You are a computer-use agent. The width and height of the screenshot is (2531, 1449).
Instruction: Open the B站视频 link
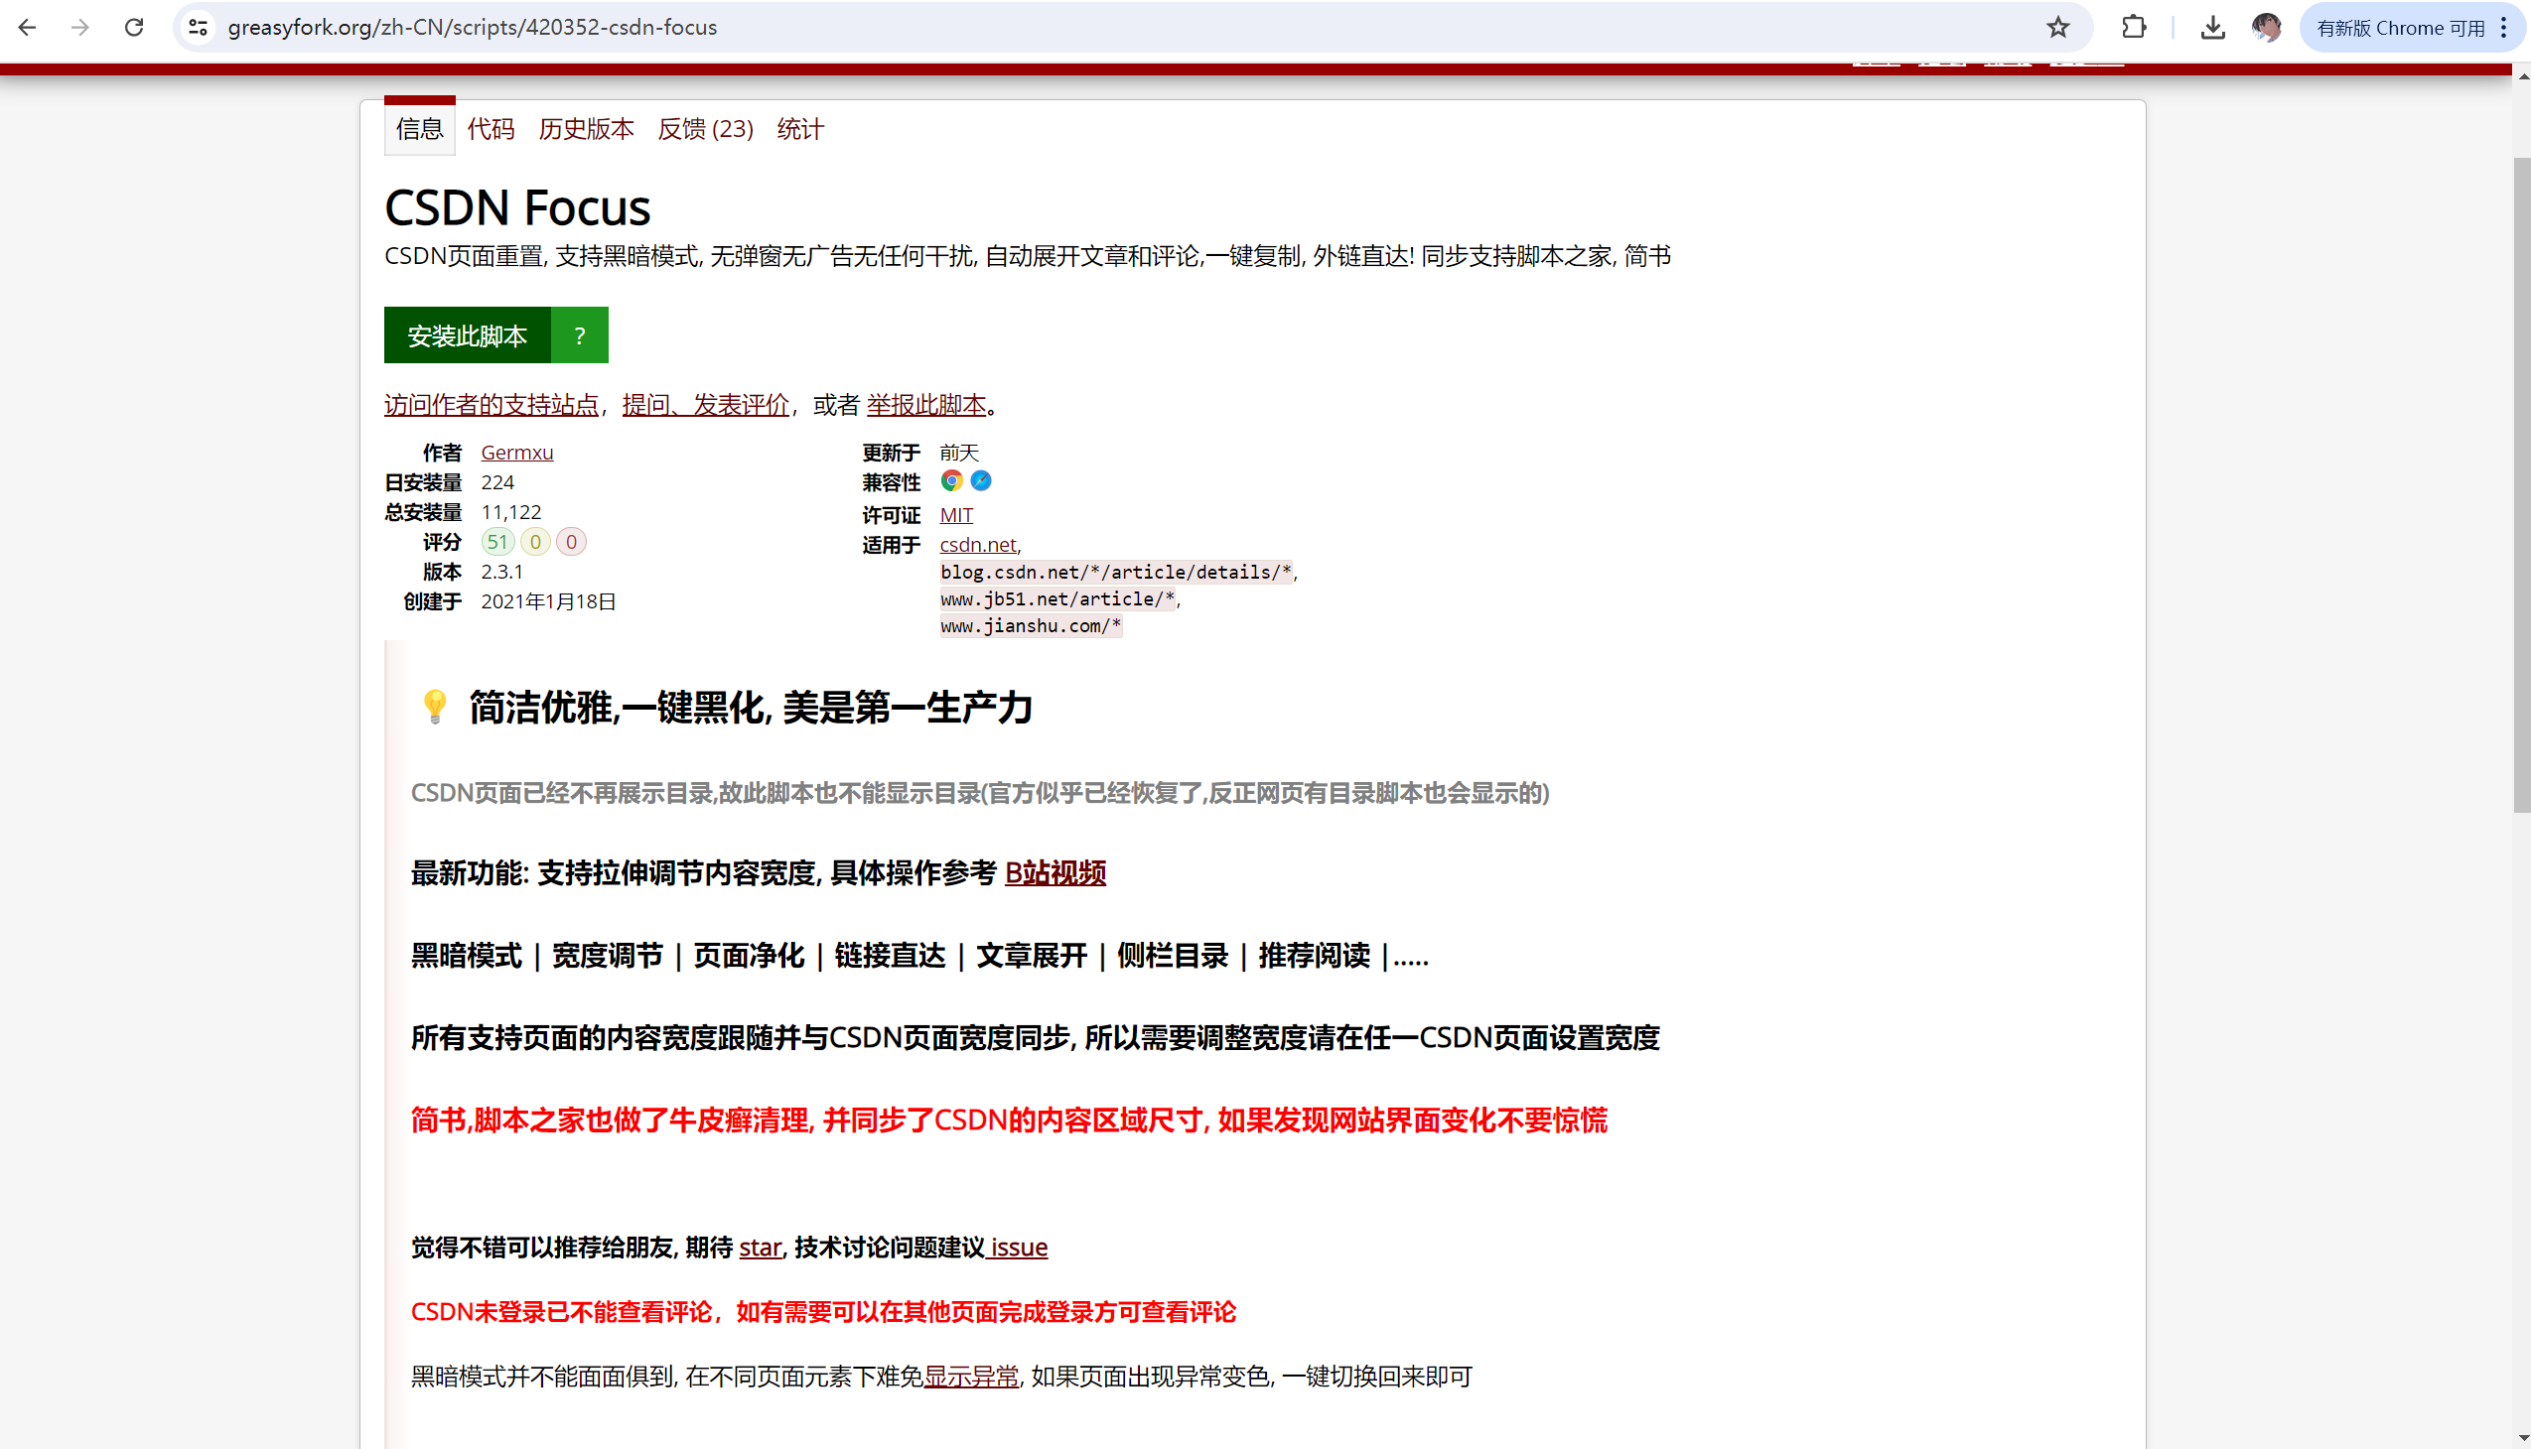tap(1055, 873)
